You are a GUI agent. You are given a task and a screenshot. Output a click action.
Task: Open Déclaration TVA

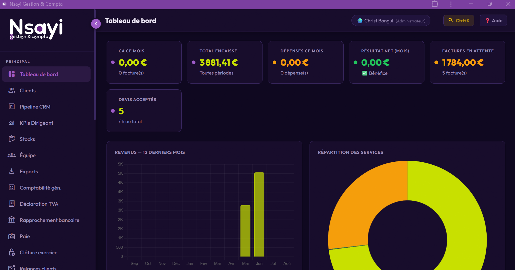46,204
